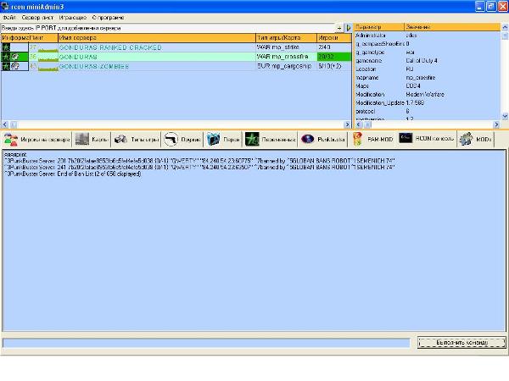The image size is (509, 381).
Task: Click the Modern Warfare value
Action: pyautogui.click(x=425, y=94)
